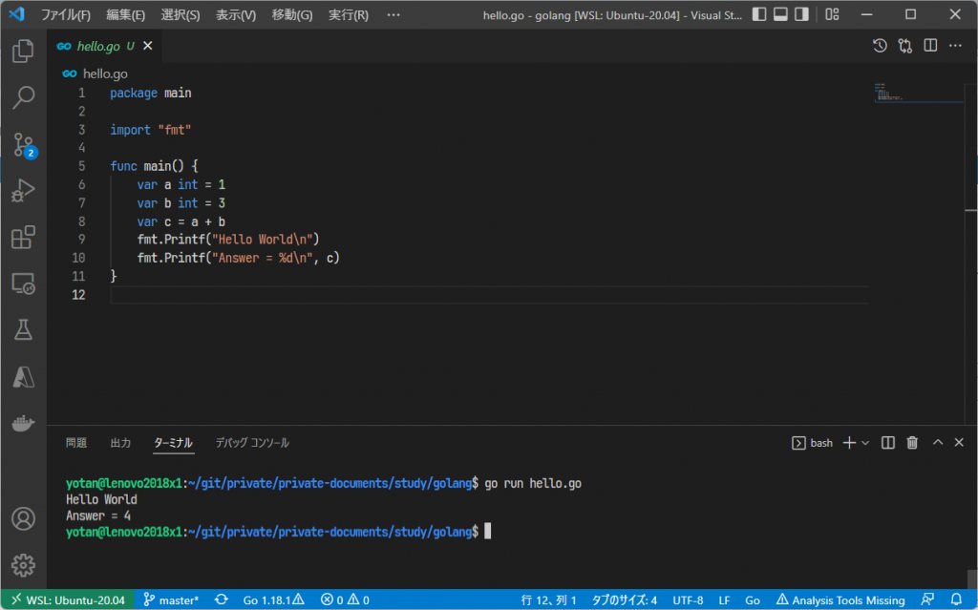
Task: Open the notifications bell icon
Action: coord(956,600)
